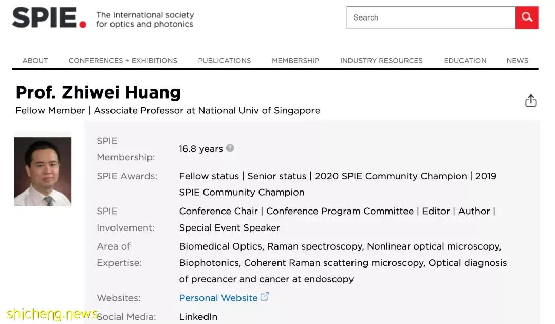Open the NEWS menu
This screenshot has width=555, height=324.
point(517,61)
